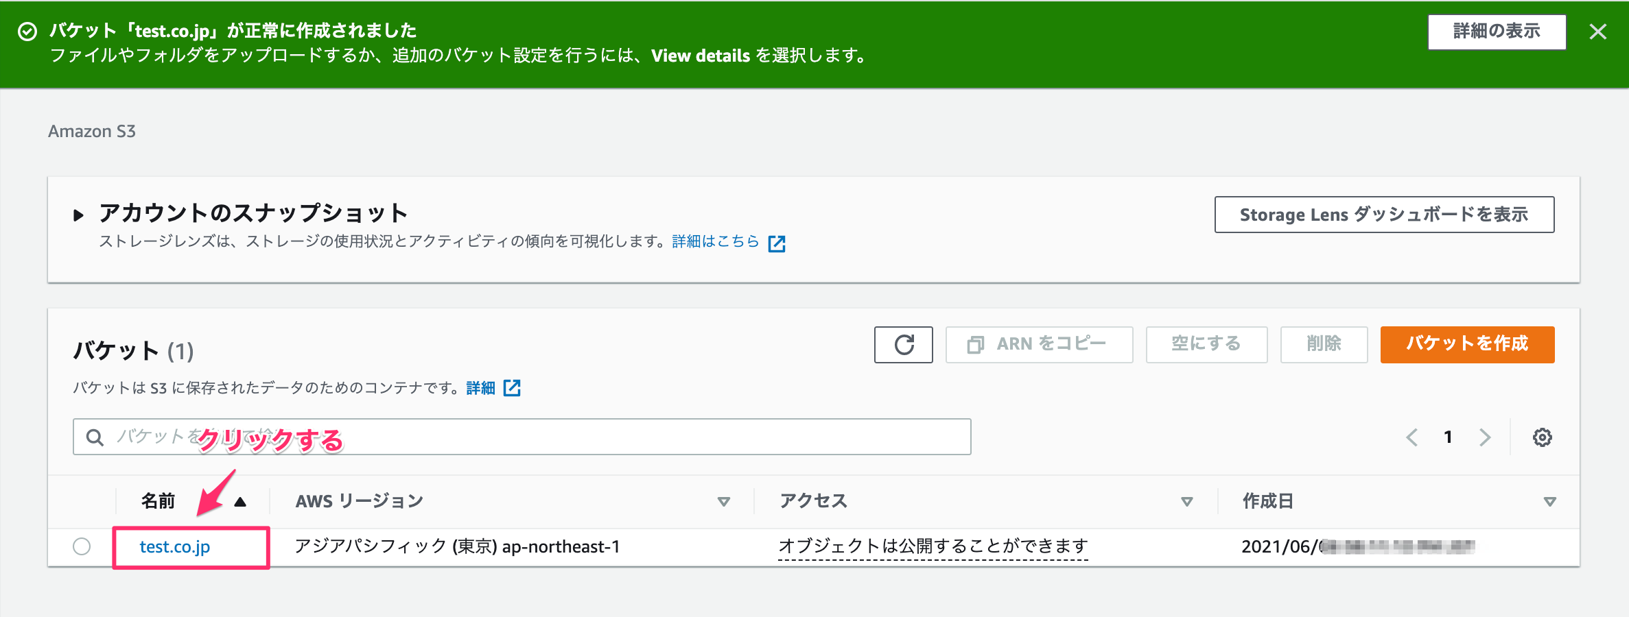Click the next page chevron in pagination
1629x617 pixels.
click(x=1486, y=437)
